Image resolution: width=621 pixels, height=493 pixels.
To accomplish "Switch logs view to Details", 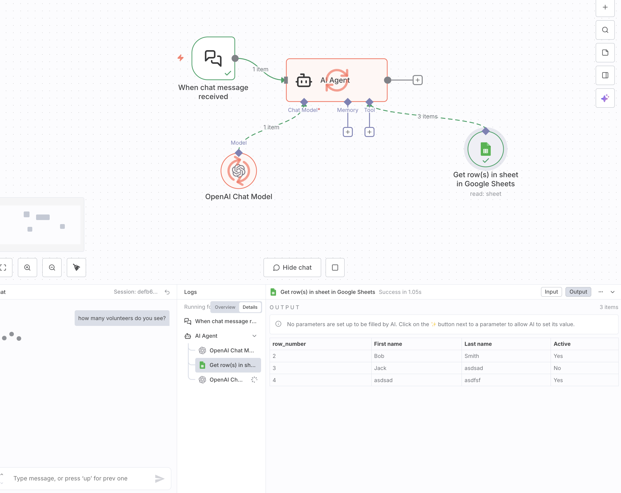I will tap(250, 307).
